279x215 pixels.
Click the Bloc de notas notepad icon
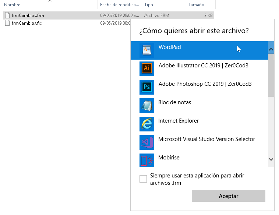(x=147, y=106)
